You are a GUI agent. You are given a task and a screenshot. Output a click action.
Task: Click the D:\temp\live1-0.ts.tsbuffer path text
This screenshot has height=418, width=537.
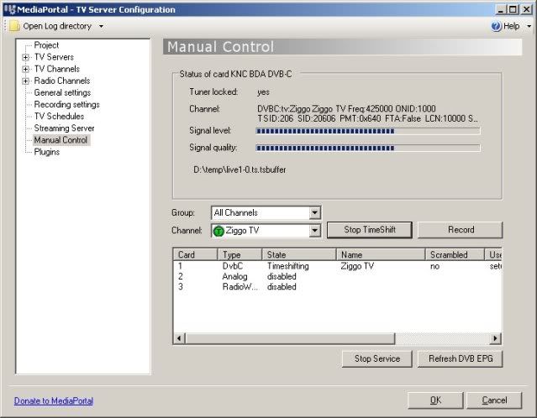240,170
